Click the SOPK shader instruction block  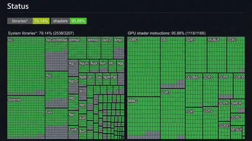[224, 110]
